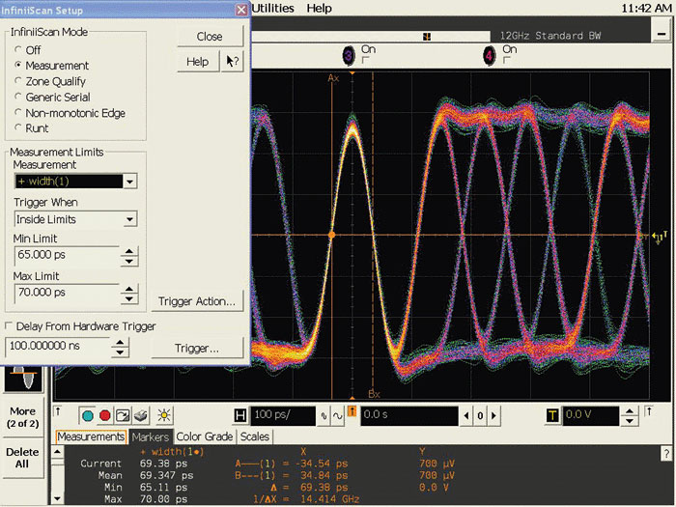Click the trigger level indicator at waveform right edge
The height and width of the screenshot is (507, 676).
(660, 237)
